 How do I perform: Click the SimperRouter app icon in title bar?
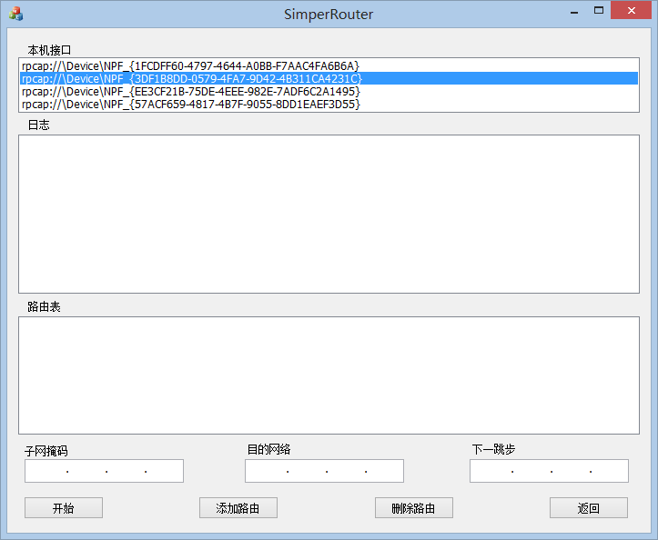[x=15, y=14]
